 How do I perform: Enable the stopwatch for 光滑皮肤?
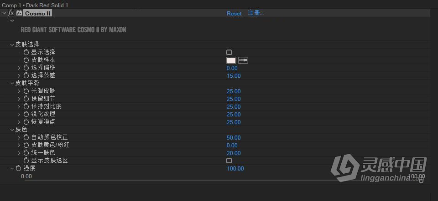[x=26, y=91]
